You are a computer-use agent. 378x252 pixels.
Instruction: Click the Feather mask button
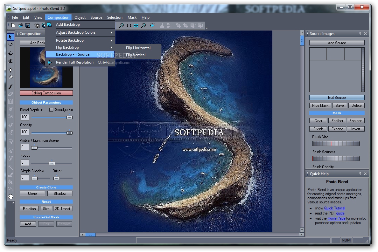click(337, 120)
